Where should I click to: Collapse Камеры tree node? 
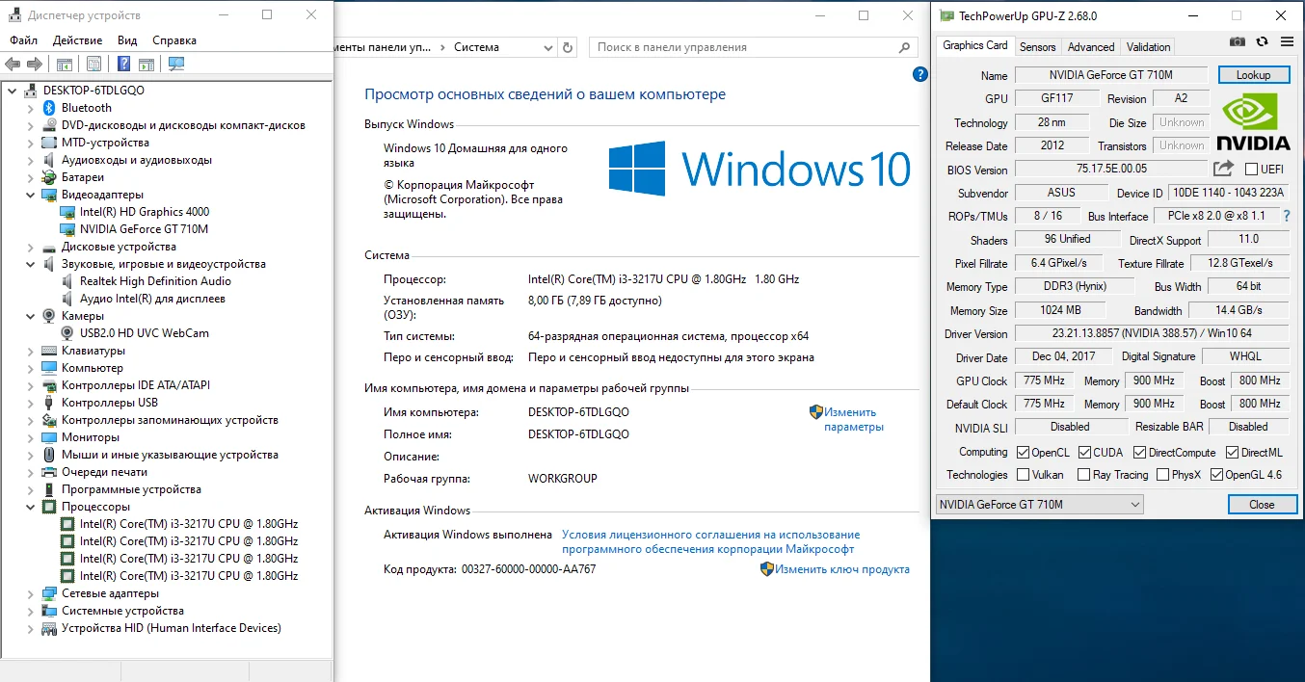pyautogui.click(x=31, y=316)
